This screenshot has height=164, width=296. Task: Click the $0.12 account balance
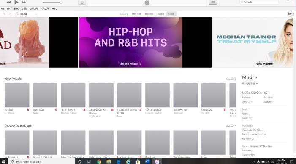(x=291, y=14)
